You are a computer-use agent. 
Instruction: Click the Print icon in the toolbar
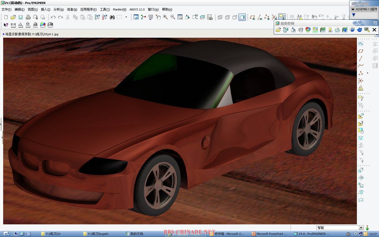click(x=28, y=17)
